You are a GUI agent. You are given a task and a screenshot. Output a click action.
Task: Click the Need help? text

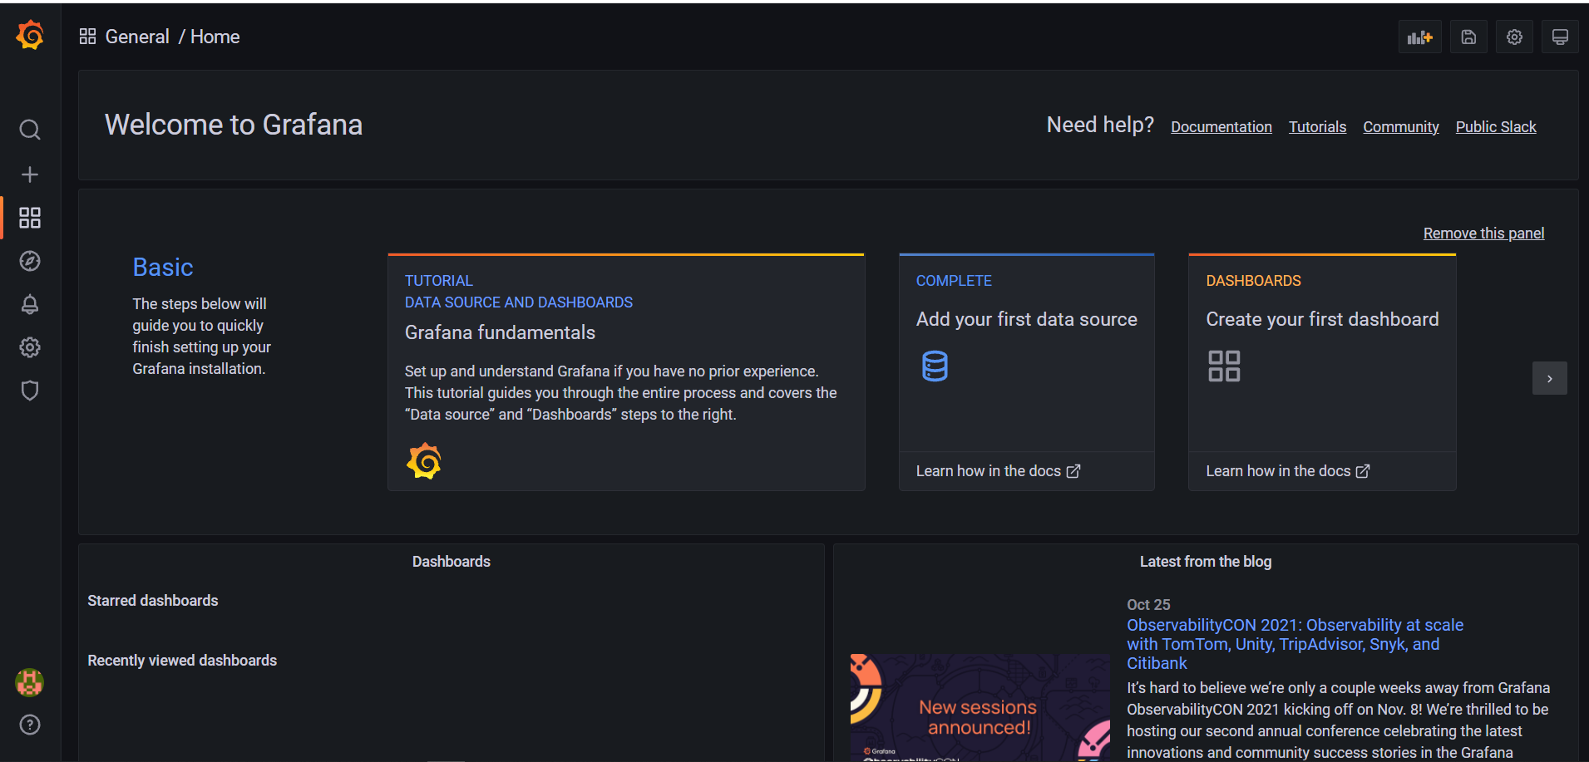click(x=1100, y=125)
